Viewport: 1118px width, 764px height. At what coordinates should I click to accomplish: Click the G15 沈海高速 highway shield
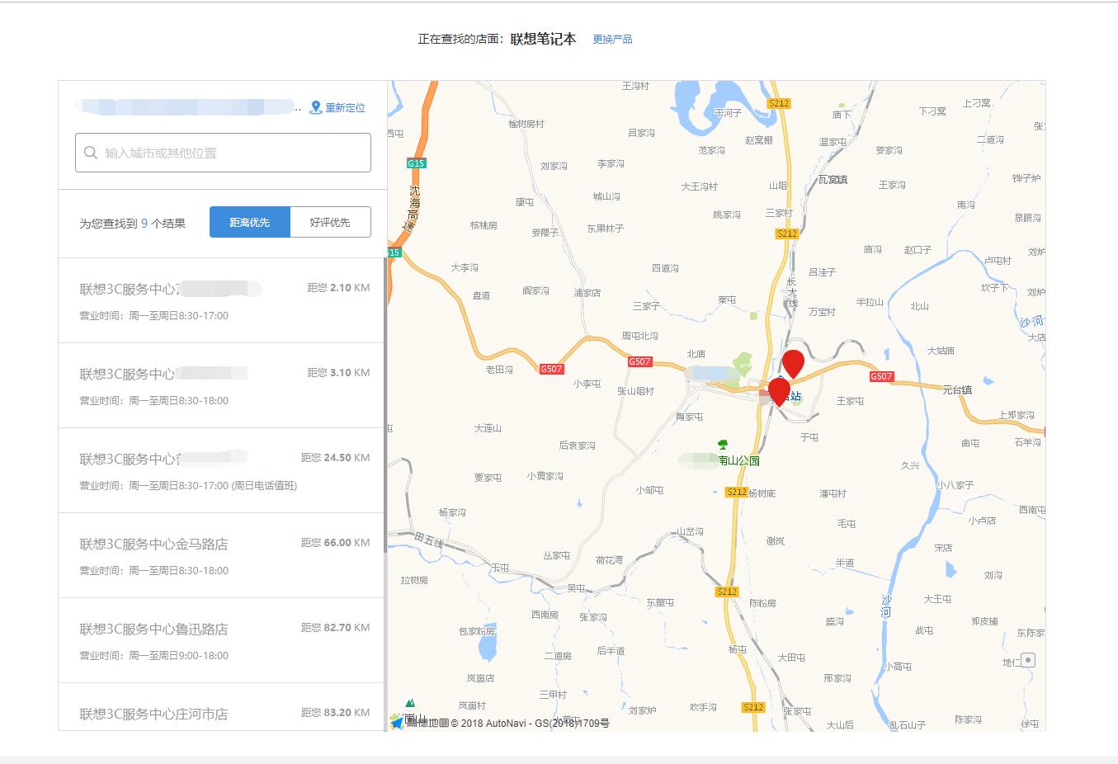[415, 164]
